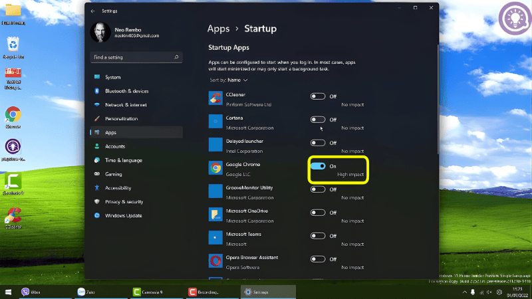This screenshot has width=532, height=299.
Task: Disable Google Chrome startup toggle
Action: (x=318, y=166)
